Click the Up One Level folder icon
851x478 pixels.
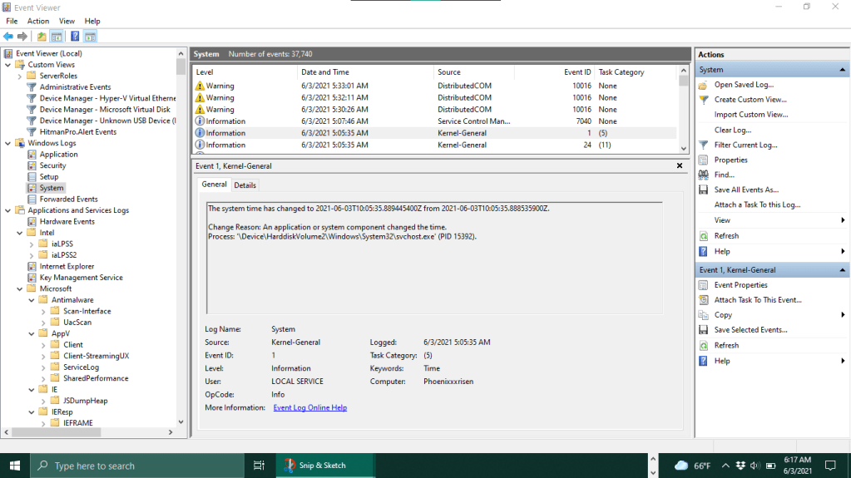tap(42, 37)
